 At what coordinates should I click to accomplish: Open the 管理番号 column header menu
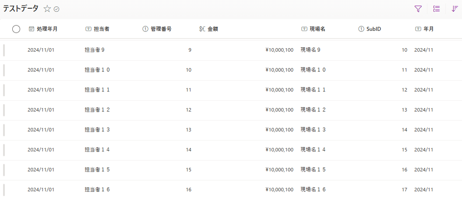(x=157, y=29)
